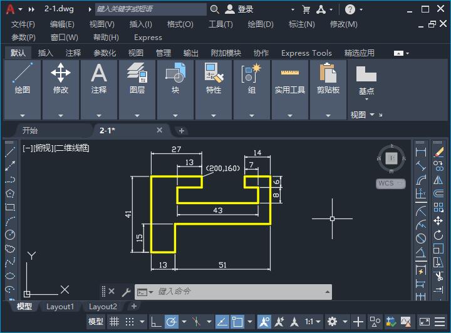Select the Array tool

(x=438, y=207)
